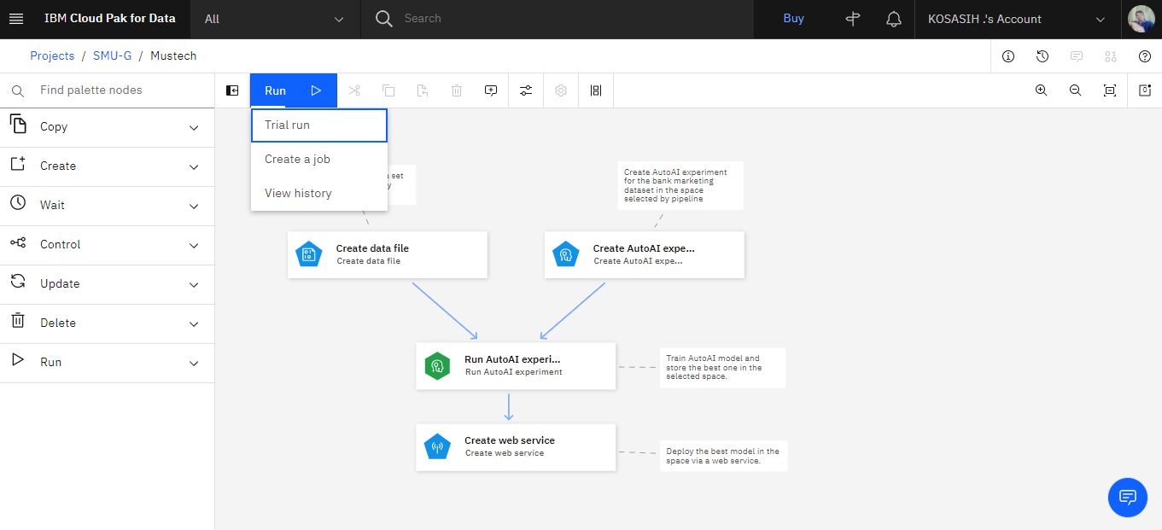Open the chat support bubble

pyautogui.click(x=1127, y=497)
